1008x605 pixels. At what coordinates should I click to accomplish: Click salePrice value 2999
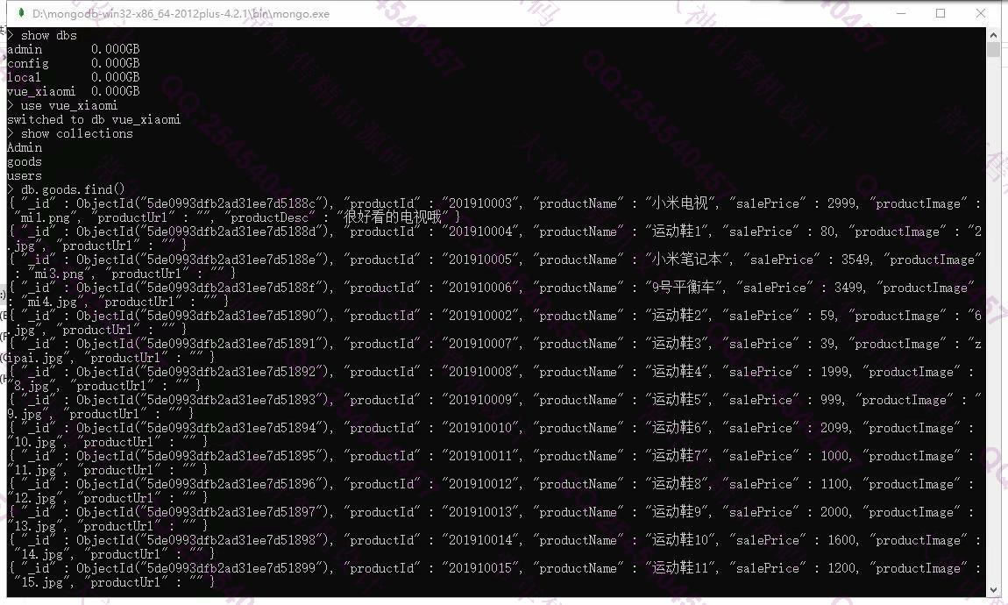click(841, 203)
